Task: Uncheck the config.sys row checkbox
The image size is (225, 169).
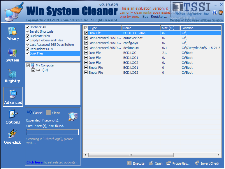Action: (86, 43)
